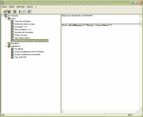Select the Duwamish v7.0 test

(x=21, y=27)
